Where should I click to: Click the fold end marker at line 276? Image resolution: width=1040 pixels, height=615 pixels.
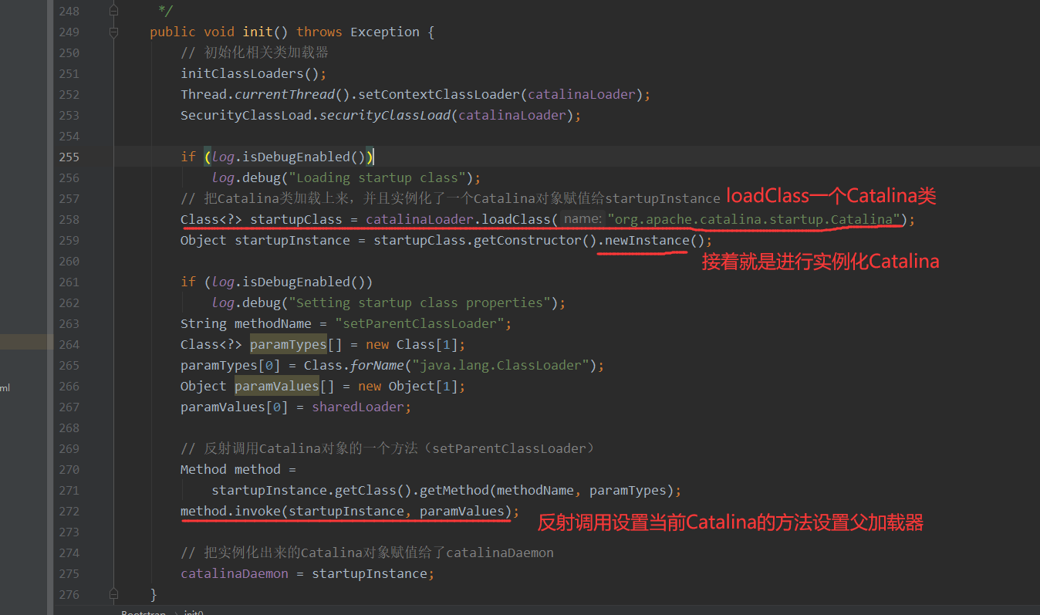(114, 594)
